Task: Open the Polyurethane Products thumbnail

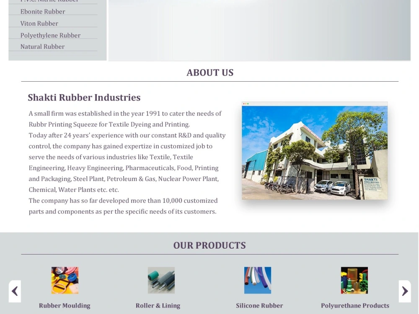Action: pos(354,281)
